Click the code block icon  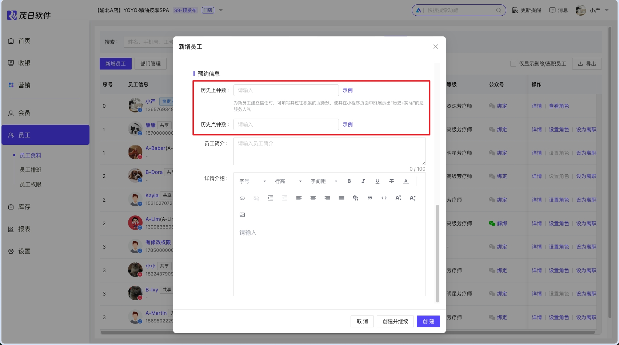[x=384, y=198]
